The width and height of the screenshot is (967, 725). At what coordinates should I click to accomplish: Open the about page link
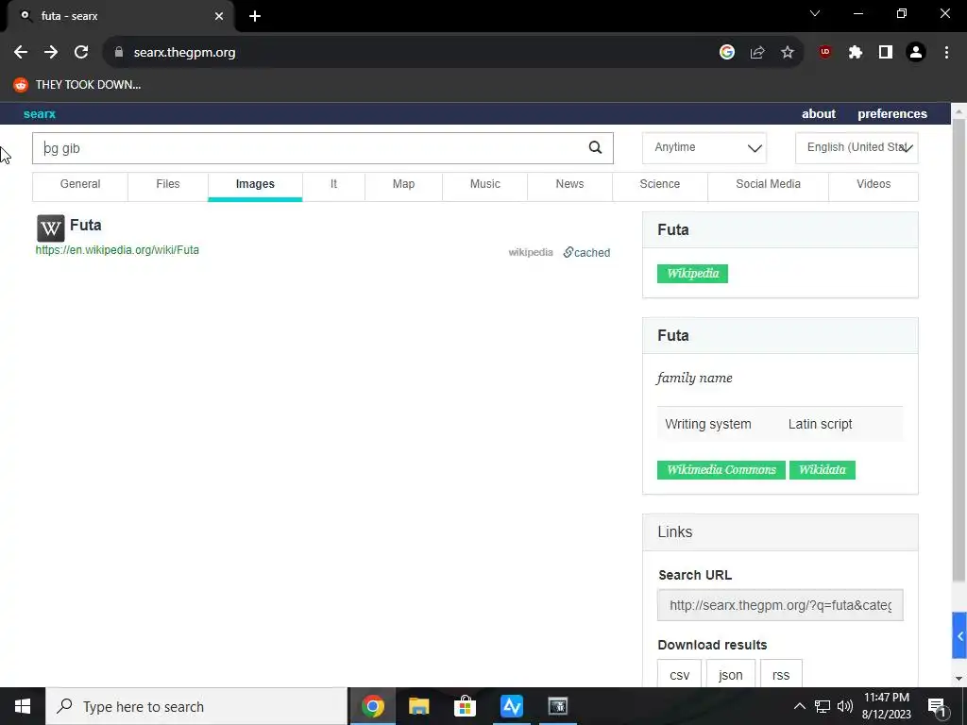[819, 114]
